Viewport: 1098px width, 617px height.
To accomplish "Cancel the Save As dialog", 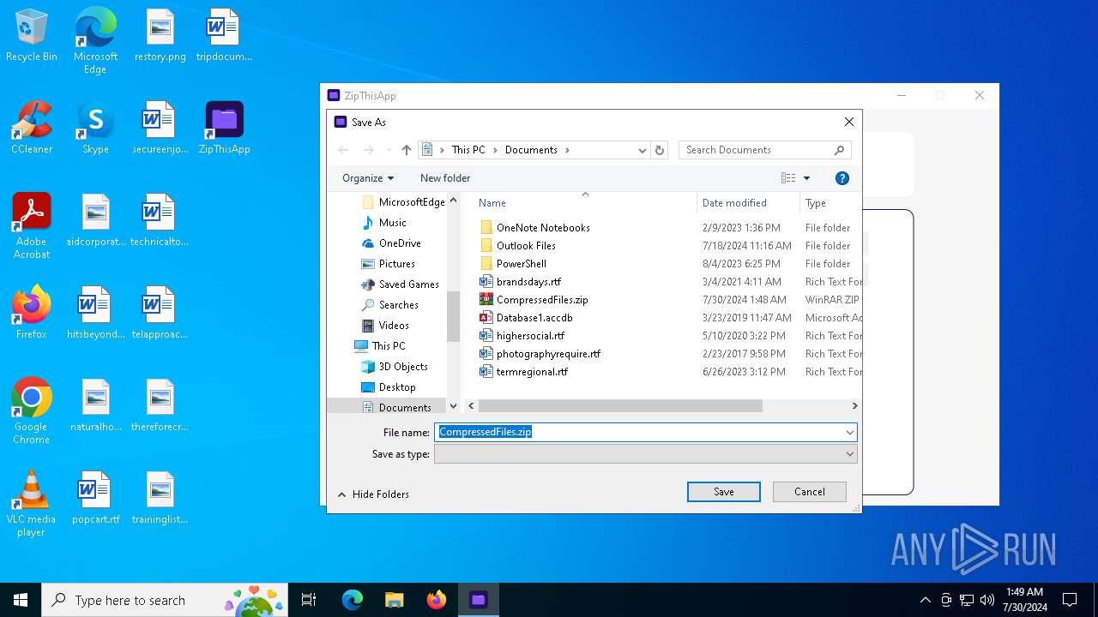I will coord(810,492).
